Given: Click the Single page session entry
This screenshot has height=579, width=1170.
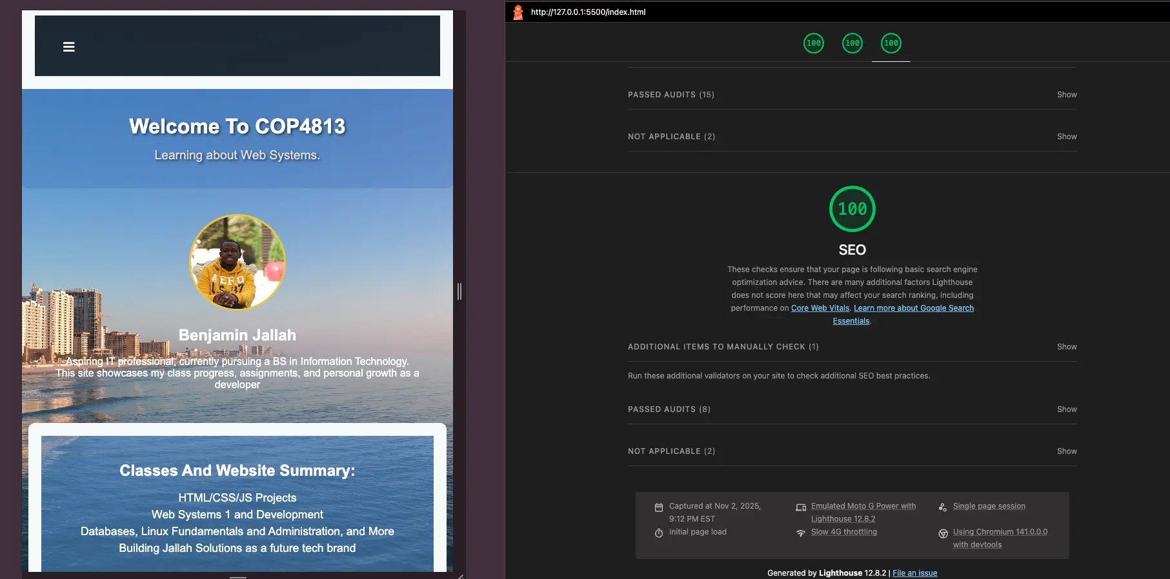Looking at the screenshot, I should (989, 506).
